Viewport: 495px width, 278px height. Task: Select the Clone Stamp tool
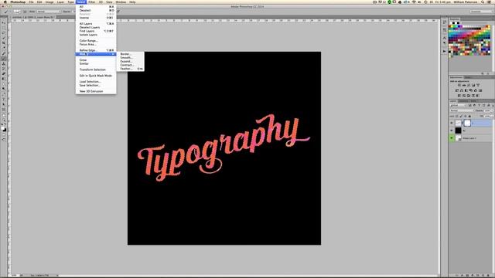click(4, 63)
